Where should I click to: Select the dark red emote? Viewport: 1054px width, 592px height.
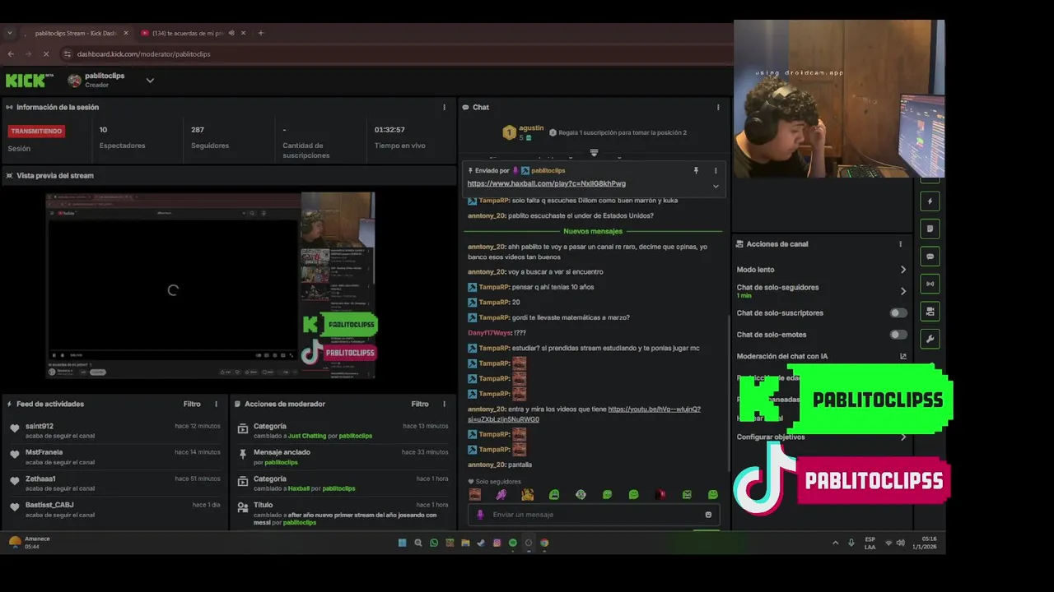[660, 494]
